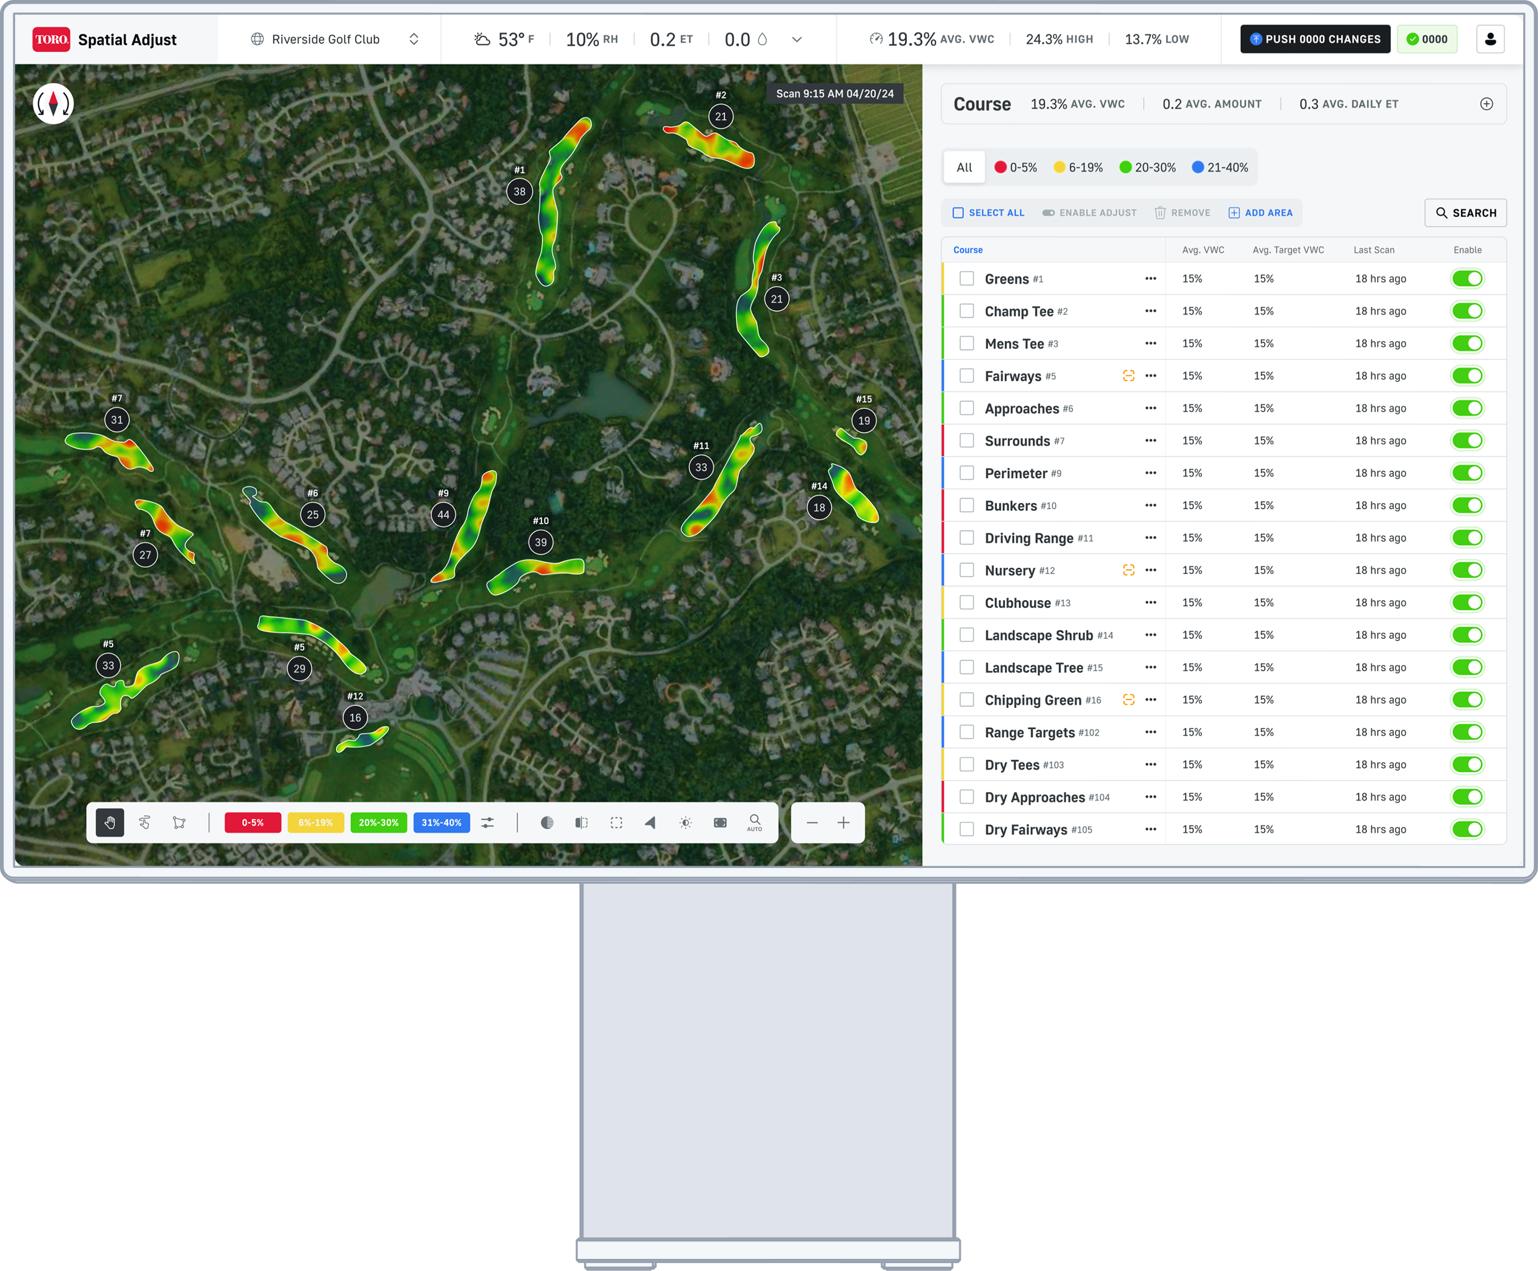Screen dimensions: 1538x1271
Task: Select the polygon area tool
Action: coord(180,823)
